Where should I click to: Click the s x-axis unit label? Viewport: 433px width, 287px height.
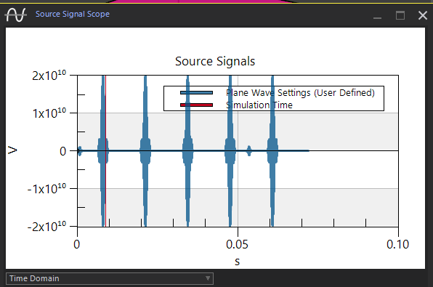coord(238,262)
